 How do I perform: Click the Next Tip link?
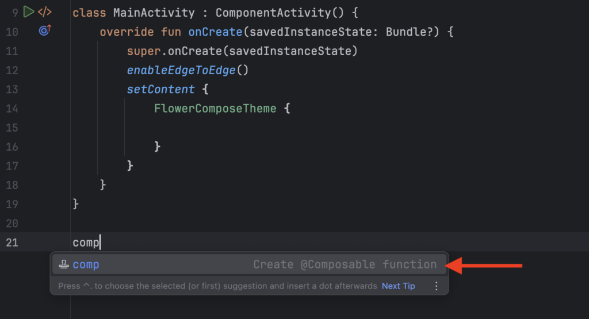click(x=398, y=286)
